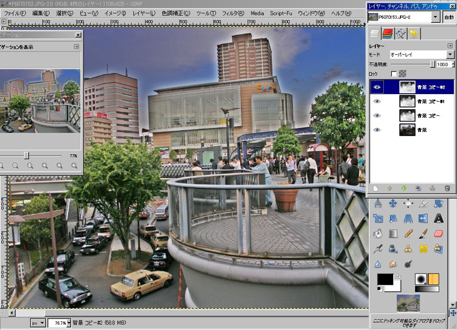Anchor the floating layer icon
The height and width of the screenshot is (330, 457).
[432, 188]
